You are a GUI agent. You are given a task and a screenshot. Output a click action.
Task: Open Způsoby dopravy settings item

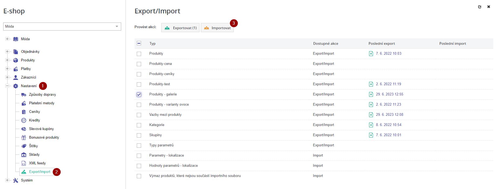coord(43,95)
